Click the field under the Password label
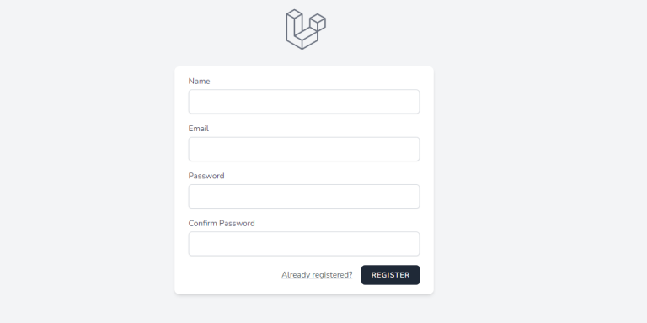This screenshot has width=647, height=323. [x=304, y=197]
